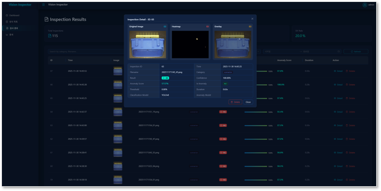This screenshot has width=381, height=191.
Task: Open the admin user avatar icon
Action: 365,5
